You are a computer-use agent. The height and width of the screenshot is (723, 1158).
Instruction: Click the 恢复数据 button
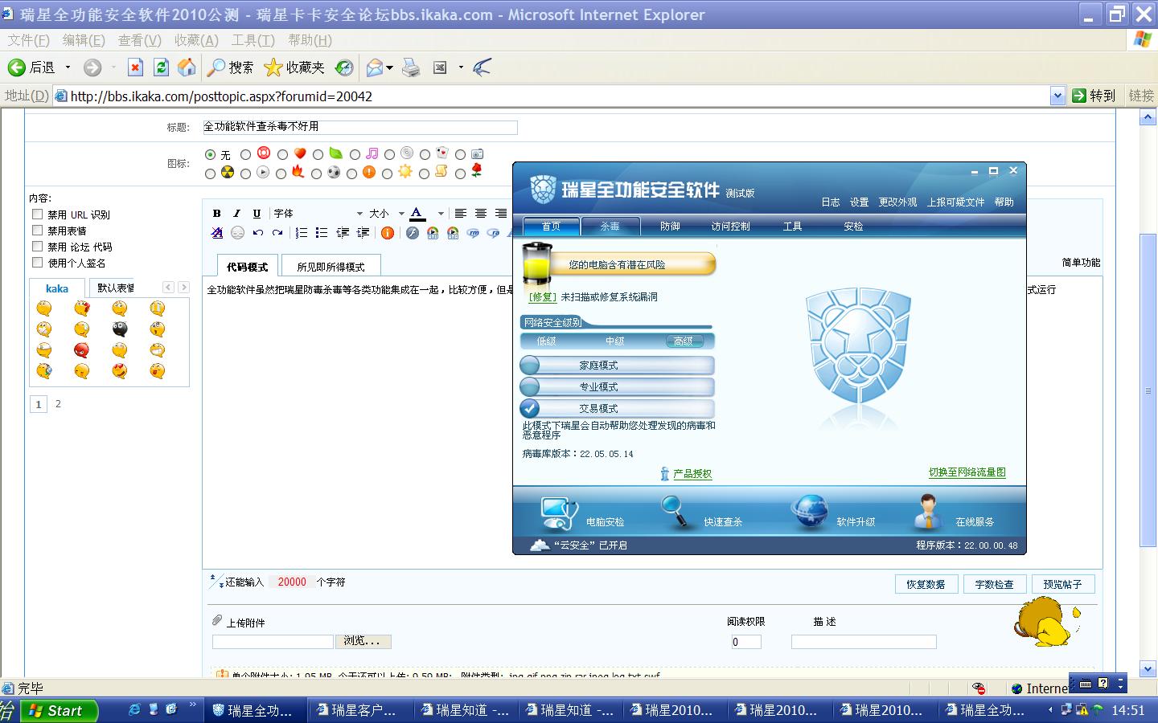coord(926,584)
